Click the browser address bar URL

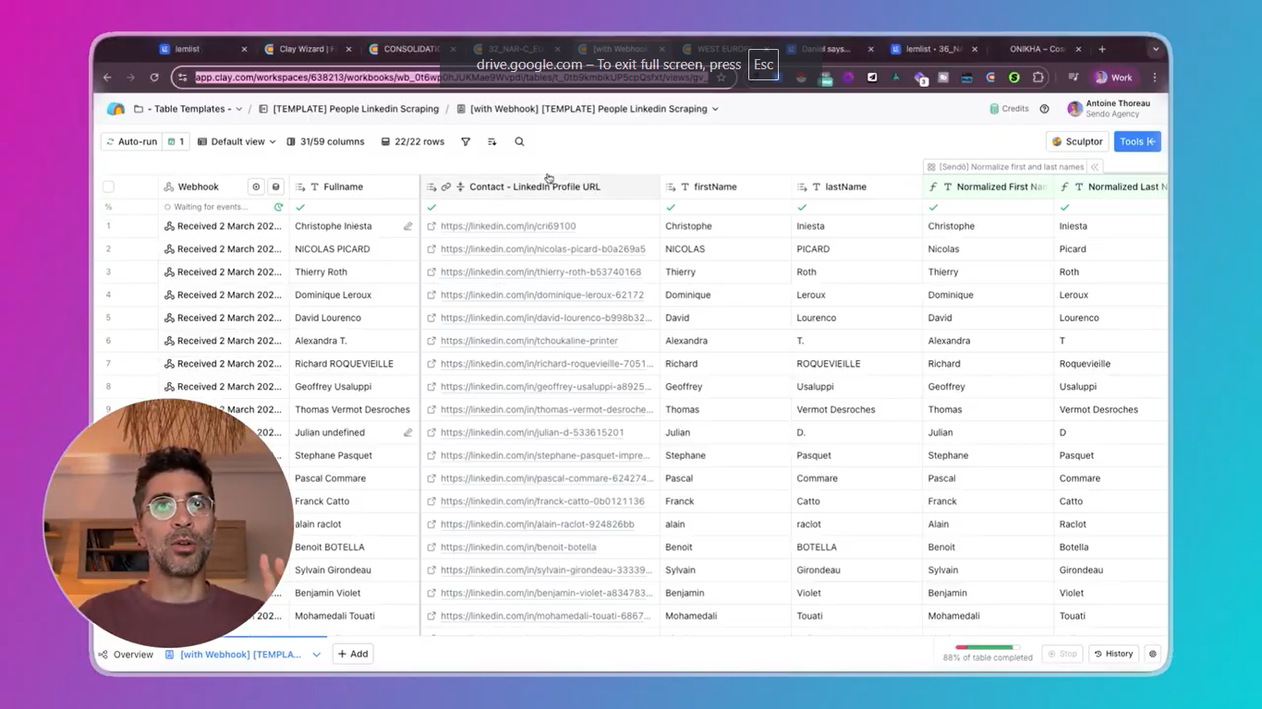[451, 78]
